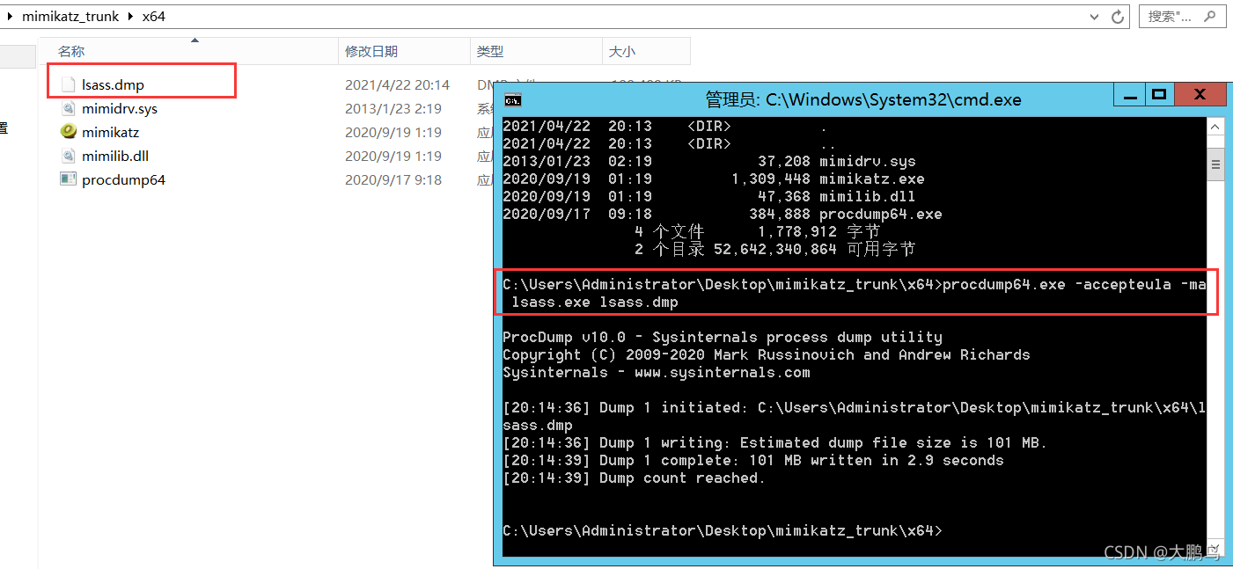Click the cmd.exe vertical scrollbar thumb

click(1216, 164)
